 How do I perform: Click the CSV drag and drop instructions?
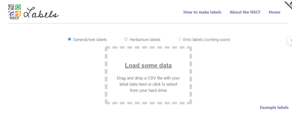148,84
